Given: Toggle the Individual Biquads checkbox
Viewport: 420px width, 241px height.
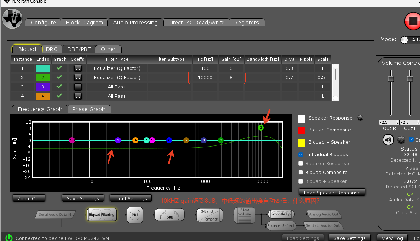Looking at the screenshot, I should pyautogui.click(x=301, y=154).
